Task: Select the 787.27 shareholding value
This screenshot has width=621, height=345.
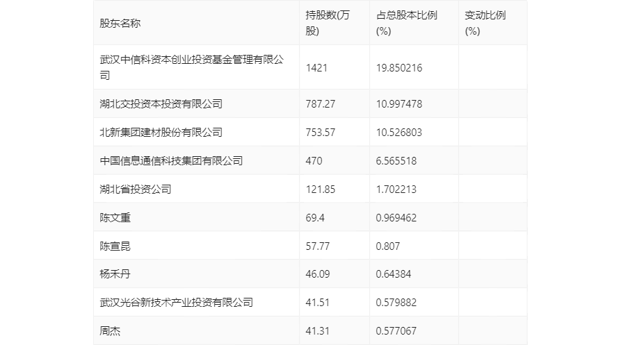Action: (x=320, y=104)
